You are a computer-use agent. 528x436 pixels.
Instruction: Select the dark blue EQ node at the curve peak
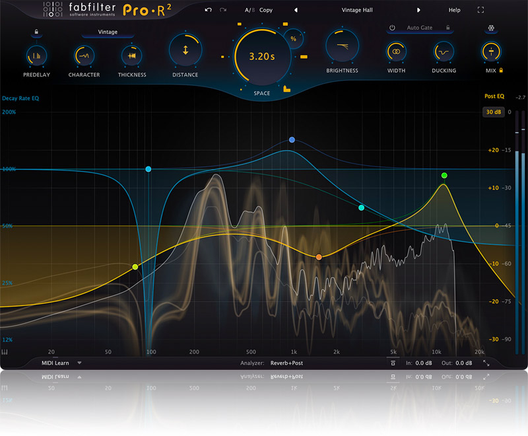click(292, 140)
